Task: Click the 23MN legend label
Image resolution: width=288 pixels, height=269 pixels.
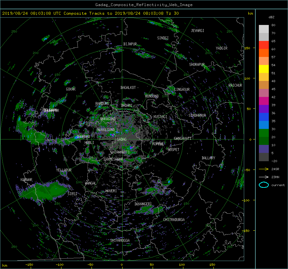Action: pyautogui.click(x=275, y=177)
